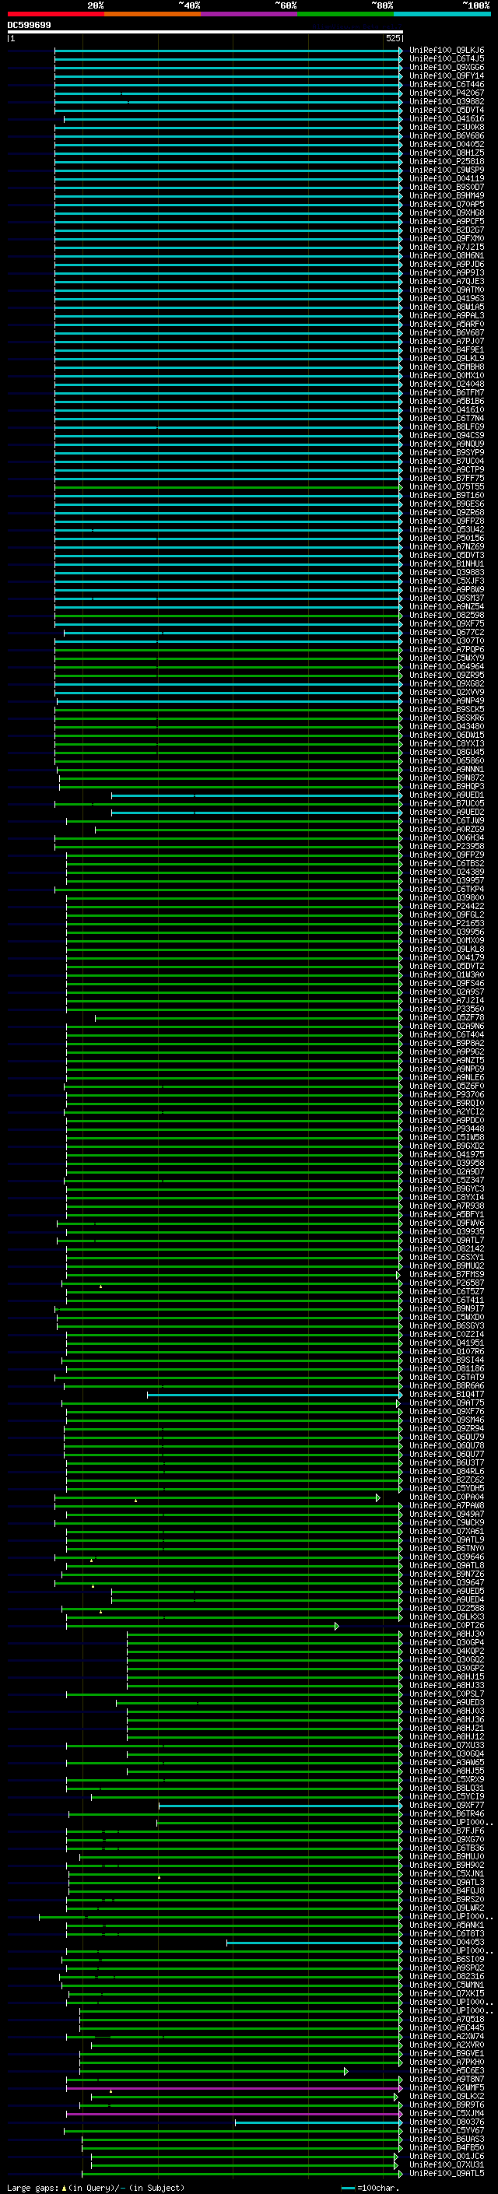Click the green ~80% identity legend segment

click(x=345, y=14)
